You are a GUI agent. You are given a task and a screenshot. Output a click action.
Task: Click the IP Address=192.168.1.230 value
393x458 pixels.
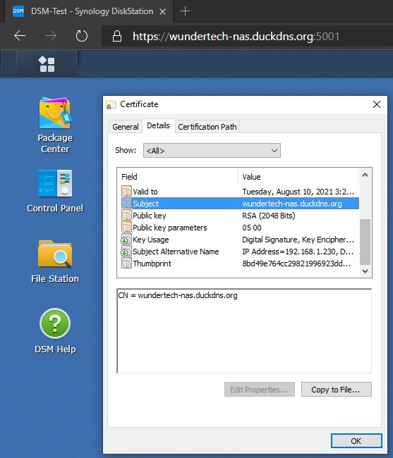click(x=298, y=252)
